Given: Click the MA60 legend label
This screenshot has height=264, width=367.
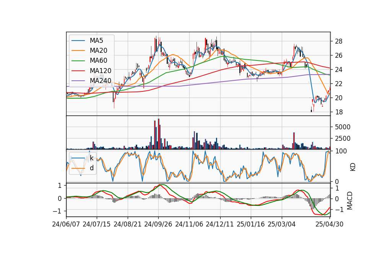Looking at the screenshot, I should [x=98, y=61].
